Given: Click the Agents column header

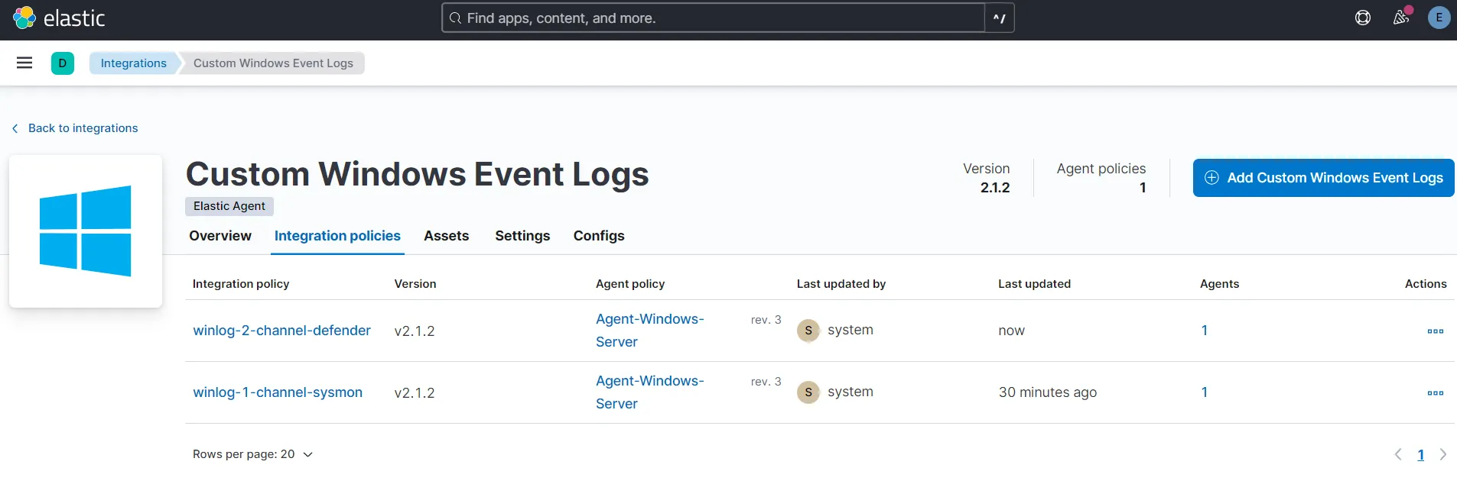Looking at the screenshot, I should pyautogui.click(x=1220, y=284).
